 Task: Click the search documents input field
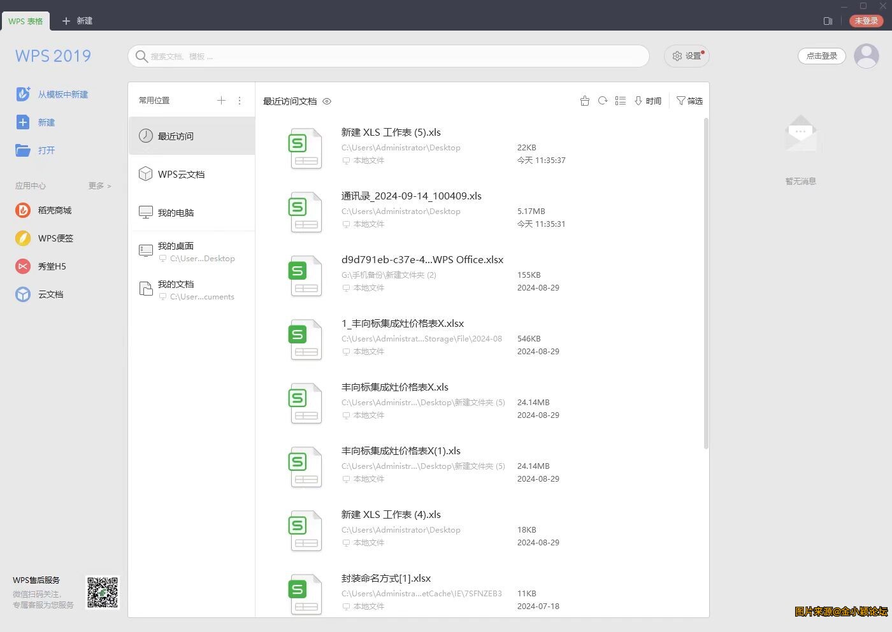coord(389,56)
